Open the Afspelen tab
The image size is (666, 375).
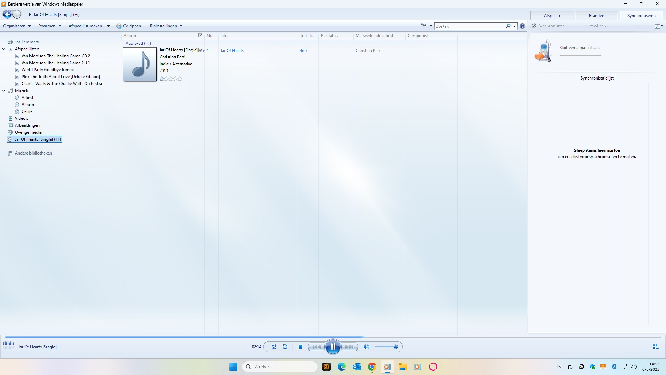pyautogui.click(x=552, y=16)
